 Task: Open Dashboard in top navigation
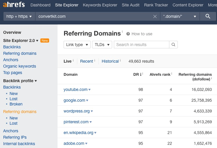pyautogui.click(x=40, y=5)
